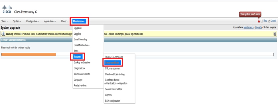Open Email Notifications entry
This screenshot has width=278, height=111.
tap(82, 45)
